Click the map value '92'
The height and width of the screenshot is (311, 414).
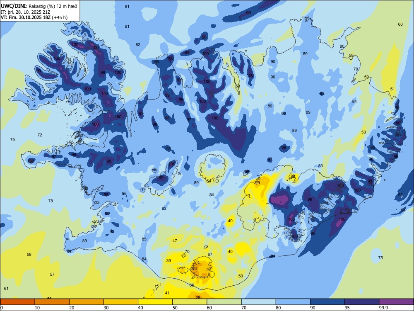click(x=168, y=148)
